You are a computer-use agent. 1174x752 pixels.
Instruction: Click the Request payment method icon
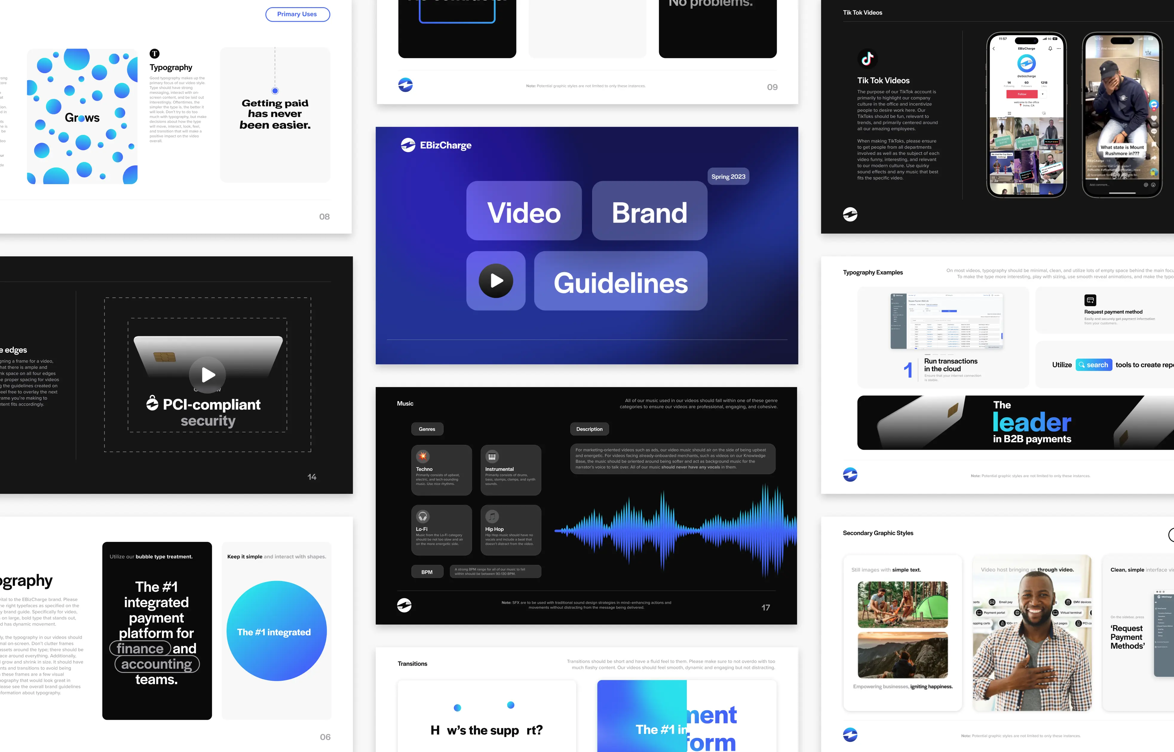click(1090, 300)
